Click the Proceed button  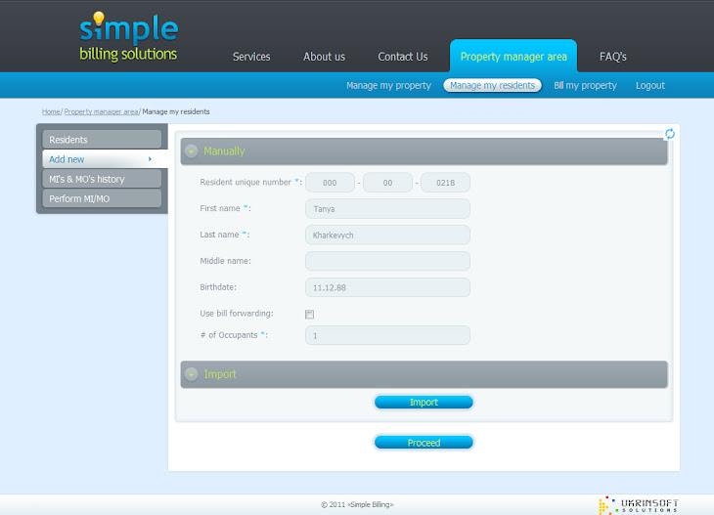point(424,443)
